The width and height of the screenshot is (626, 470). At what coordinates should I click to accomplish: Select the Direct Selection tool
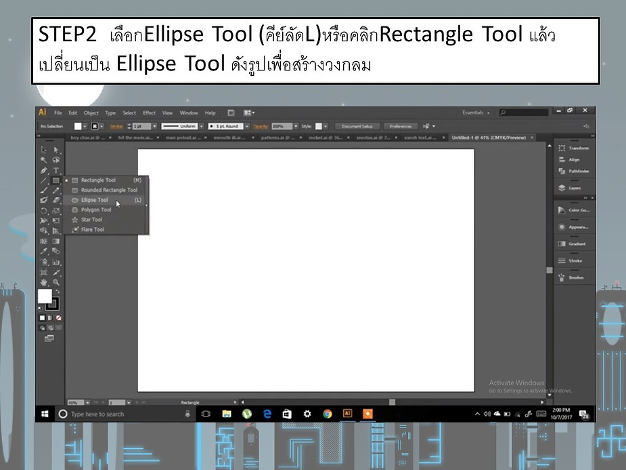click(56, 150)
